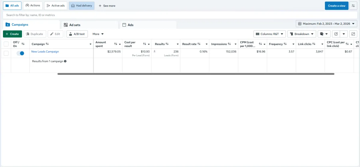The width and height of the screenshot is (360, 167).
Task: Click the $10.93 cost per result value
Action: (145, 51)
